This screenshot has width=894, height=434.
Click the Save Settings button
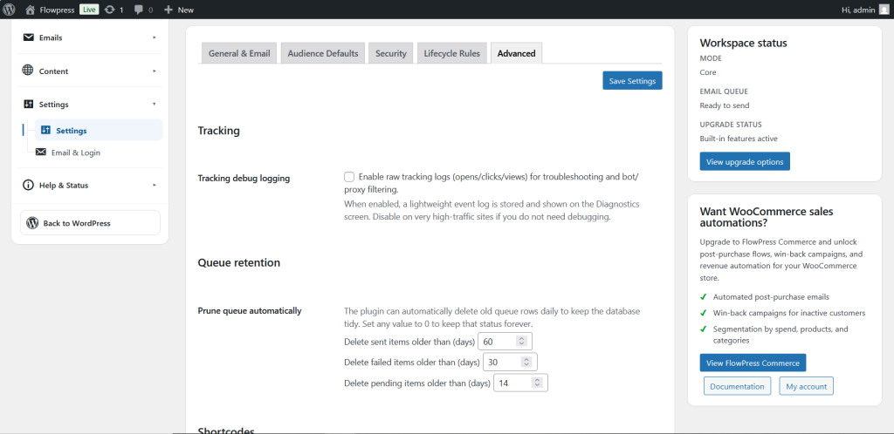tap(632, 81)
